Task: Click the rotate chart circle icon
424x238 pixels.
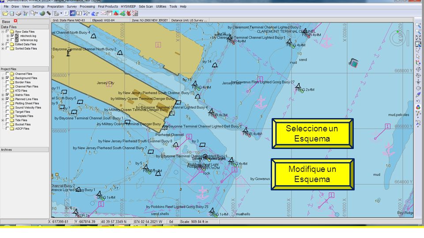Action: tap(418, 88)
